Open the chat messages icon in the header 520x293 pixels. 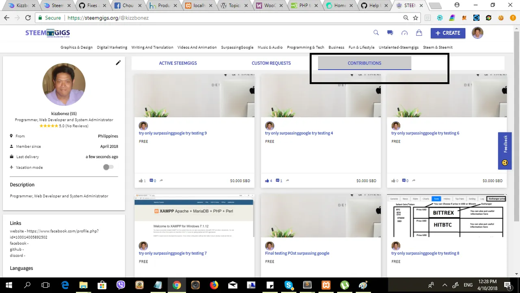coord(390,33)
